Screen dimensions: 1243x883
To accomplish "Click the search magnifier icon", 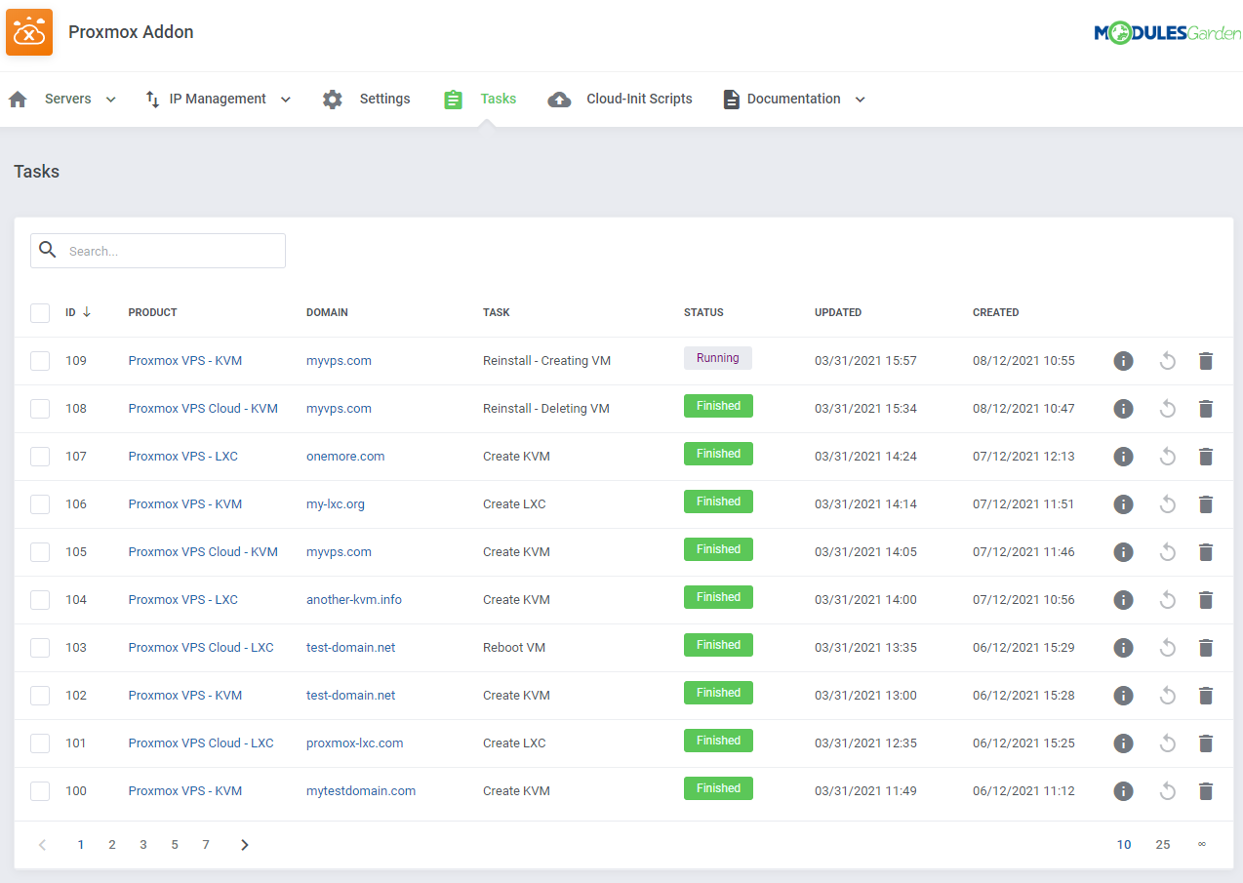I will 47,250.
